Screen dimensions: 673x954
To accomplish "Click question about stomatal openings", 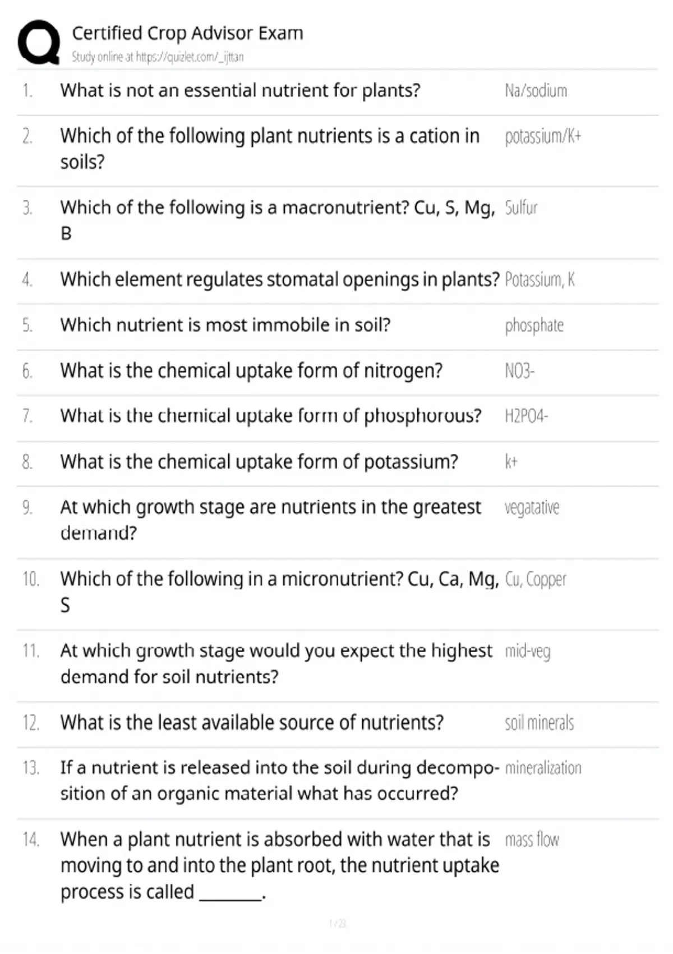I will click(280, 279).
